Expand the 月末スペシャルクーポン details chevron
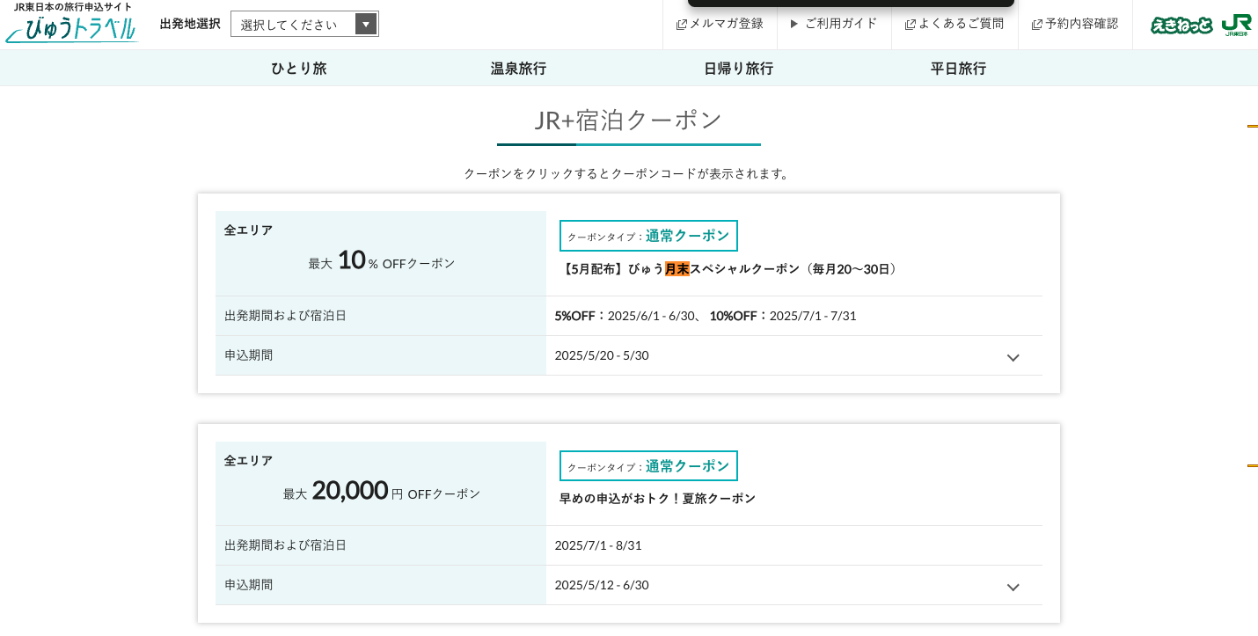Viewport: 1258px width, 636px height. (x=1013, y=357)
